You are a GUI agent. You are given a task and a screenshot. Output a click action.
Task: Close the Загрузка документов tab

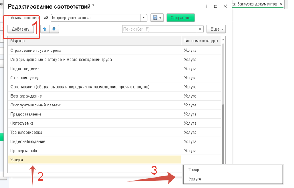pos(281,4)
